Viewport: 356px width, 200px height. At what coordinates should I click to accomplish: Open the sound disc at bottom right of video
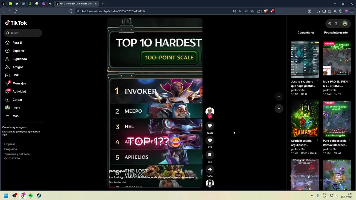click(x=210, y=183)
